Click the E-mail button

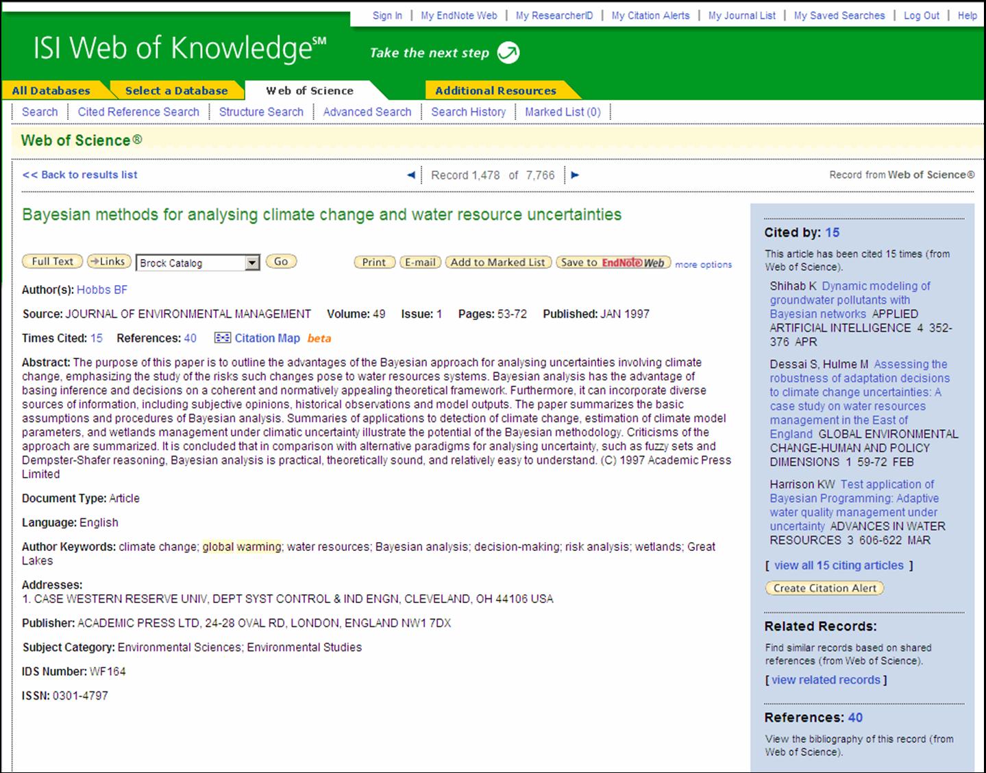[x=420, y=262]
